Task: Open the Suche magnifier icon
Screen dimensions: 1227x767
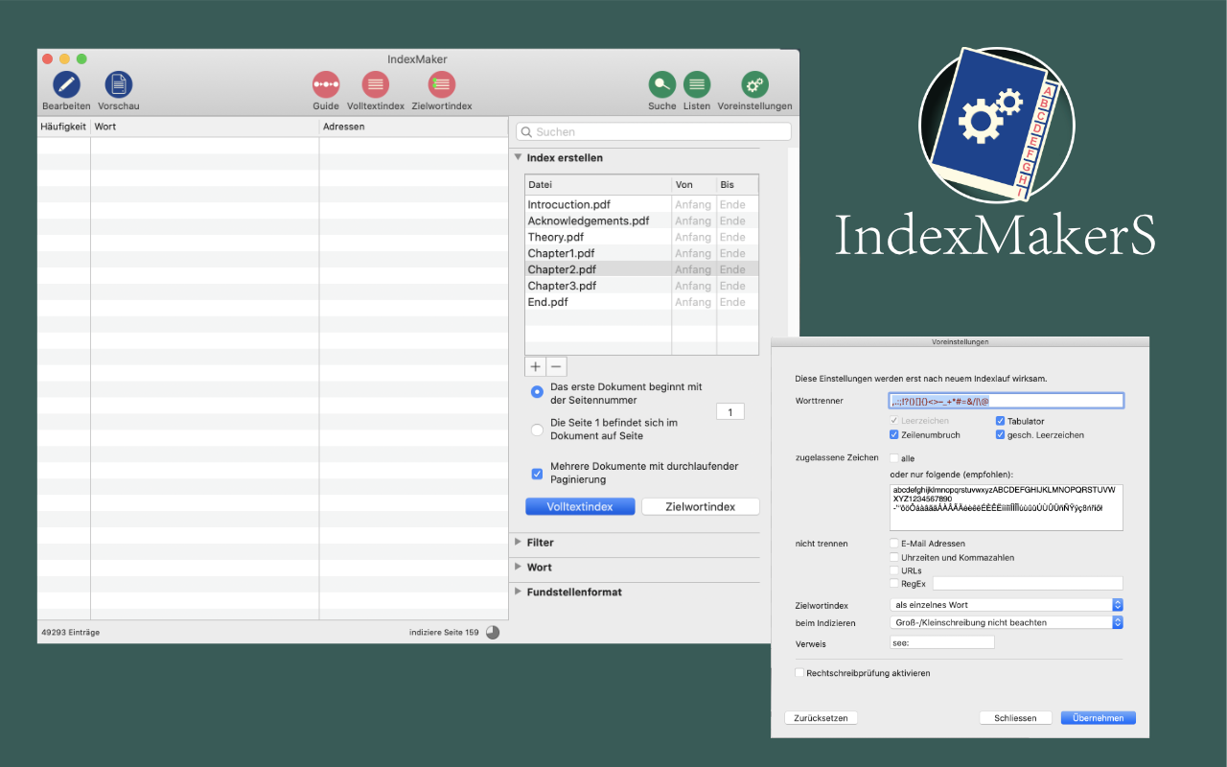Action: click(661, 84)
